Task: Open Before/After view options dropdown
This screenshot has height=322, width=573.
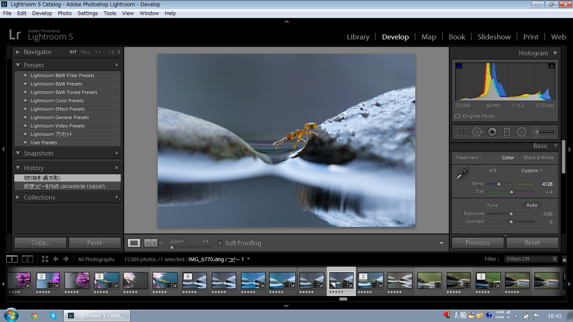Action: (161, 243)
